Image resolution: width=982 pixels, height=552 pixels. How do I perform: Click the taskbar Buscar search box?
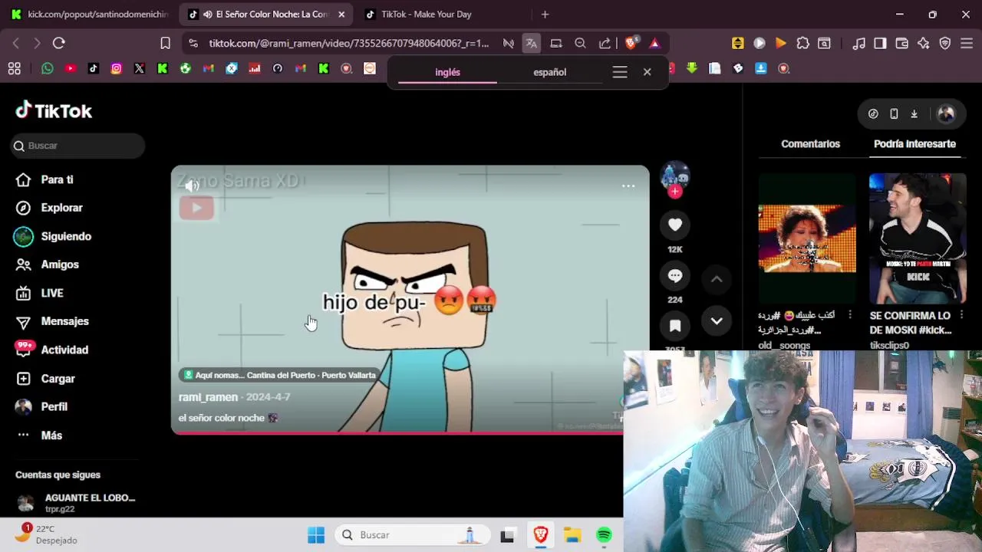[411, 535]
